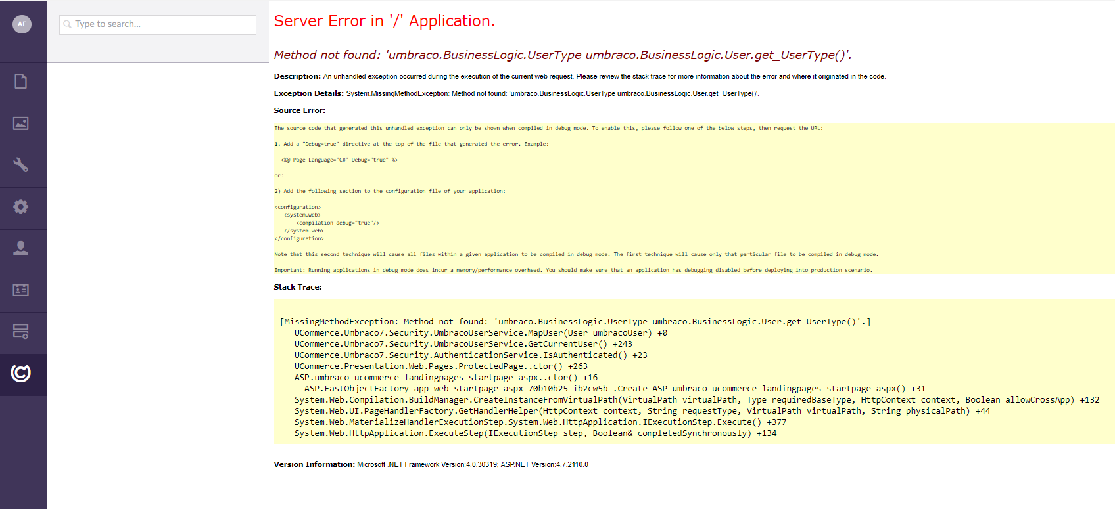Click the 'Description:' label
Screen dimensions: 1115x509
297,76
